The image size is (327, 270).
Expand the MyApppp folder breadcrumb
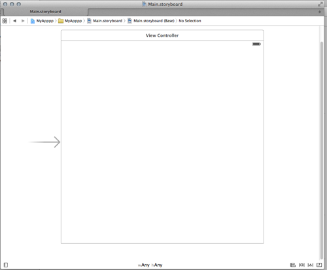click(x=70, y=21)
